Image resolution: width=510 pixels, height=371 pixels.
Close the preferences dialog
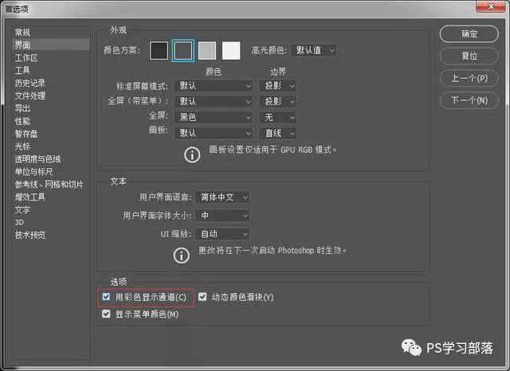491,6
